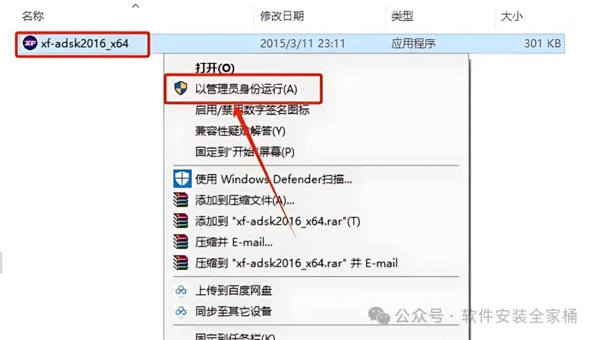Click Baidu cloud icon beside 上传到百度网盘

coord(181,290)
